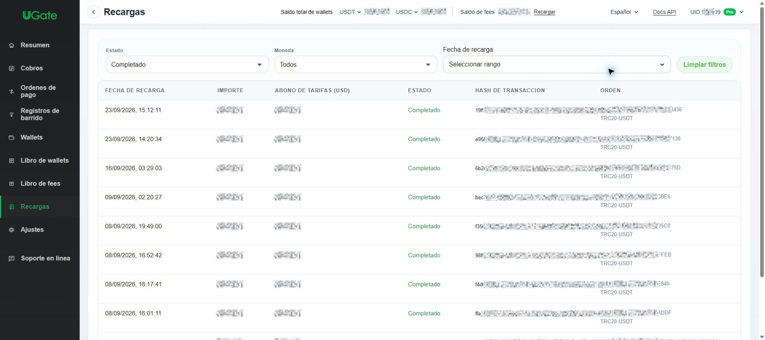765x340 pixels.
Task: Open Resumen in the sidebar
Action: pos(35,45)
